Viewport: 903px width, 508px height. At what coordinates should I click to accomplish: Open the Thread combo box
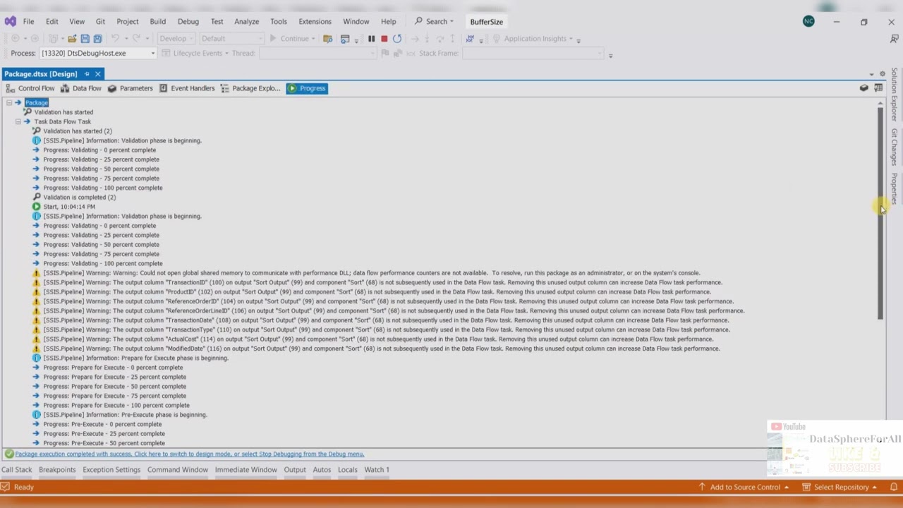pos(317,53)
